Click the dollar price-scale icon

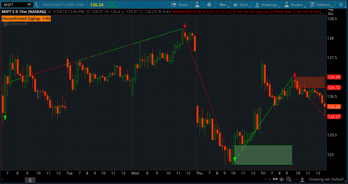coord(303,179)
